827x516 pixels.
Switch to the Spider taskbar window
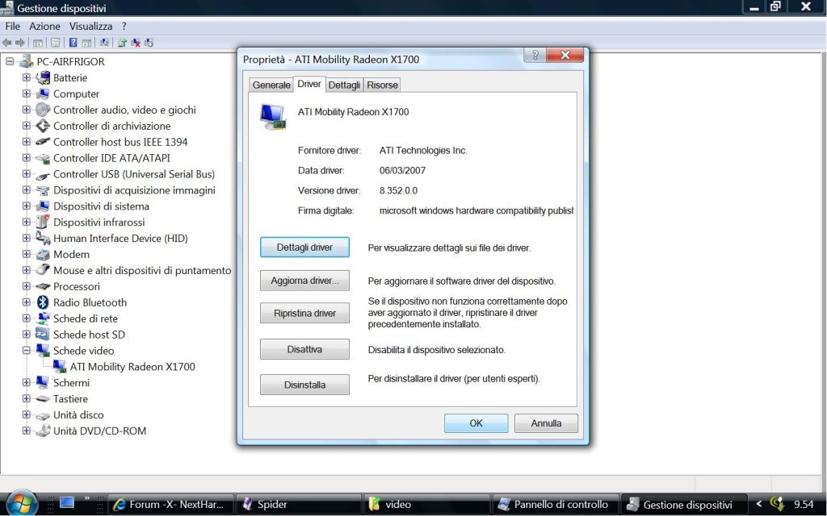pos(299,505)
